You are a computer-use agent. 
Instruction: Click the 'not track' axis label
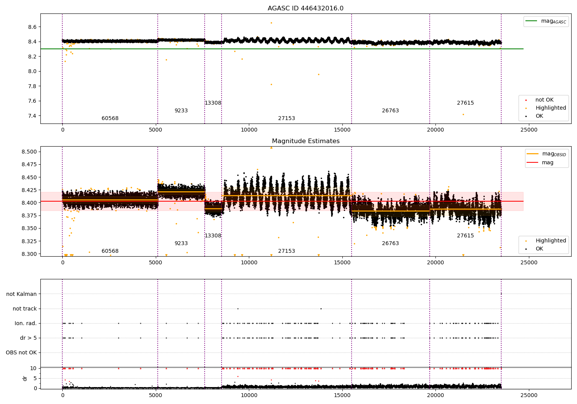click(25, 309)
